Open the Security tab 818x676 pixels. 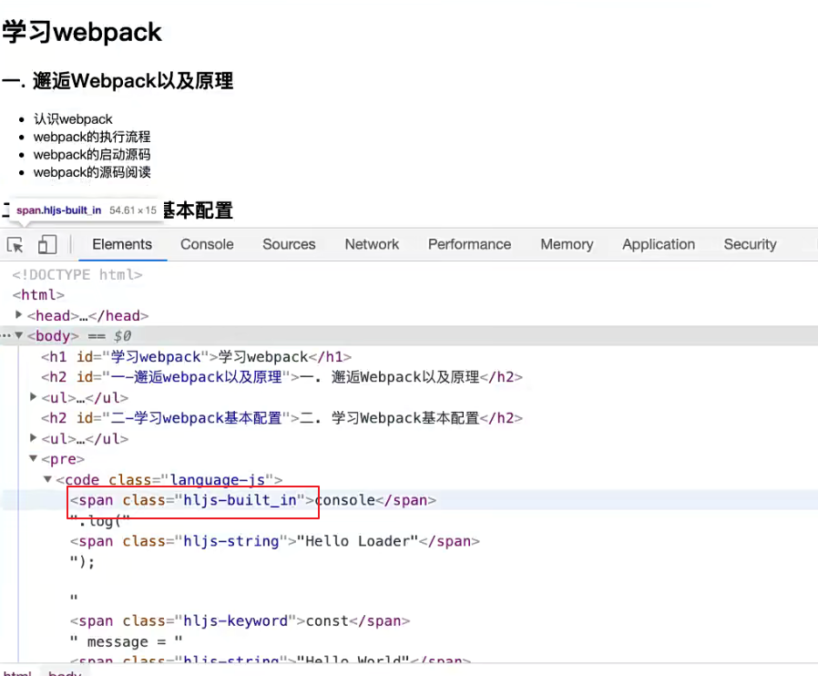point(750,244)
